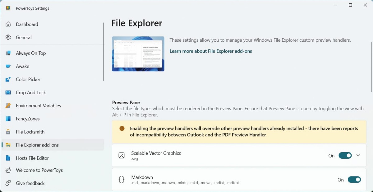Viewport: 373px width, 192px height.
Task: Click the FancyZones icon
Action: point(8,119)
